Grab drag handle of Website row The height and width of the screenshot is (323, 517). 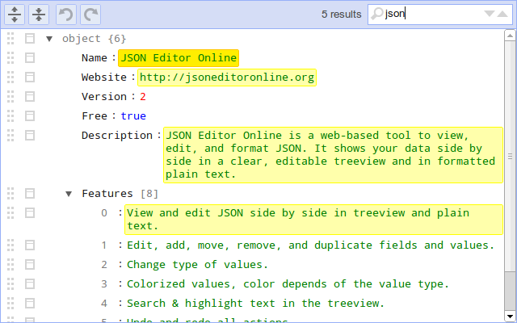point(11,78)
